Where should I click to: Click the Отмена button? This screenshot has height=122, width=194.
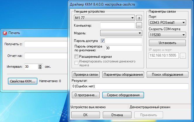pos(117,115)
